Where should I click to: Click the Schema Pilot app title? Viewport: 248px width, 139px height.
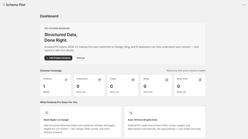click(x=16, y=5)
